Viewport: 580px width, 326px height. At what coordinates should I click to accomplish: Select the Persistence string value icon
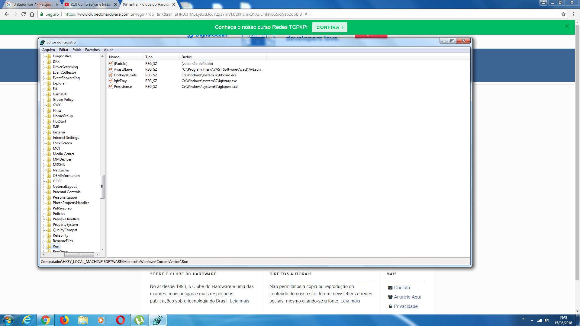[111, 86]
